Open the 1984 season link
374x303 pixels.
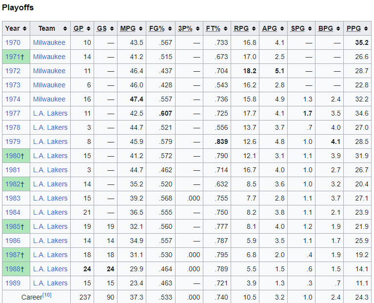[13, 212]
